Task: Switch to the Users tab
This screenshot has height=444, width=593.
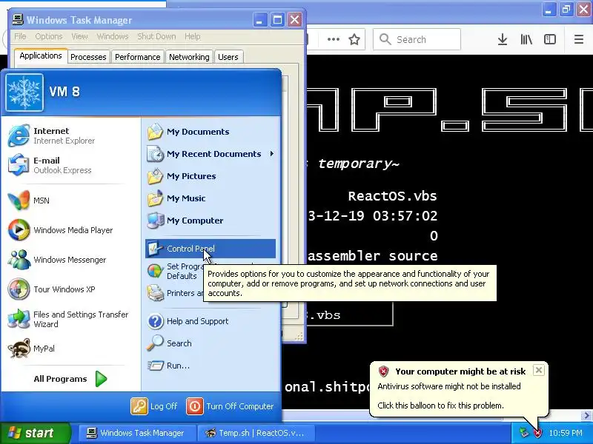Action: [228, 57]
